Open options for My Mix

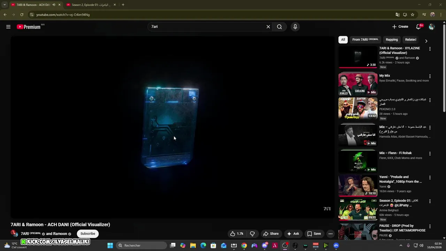(x=430, y=76)
